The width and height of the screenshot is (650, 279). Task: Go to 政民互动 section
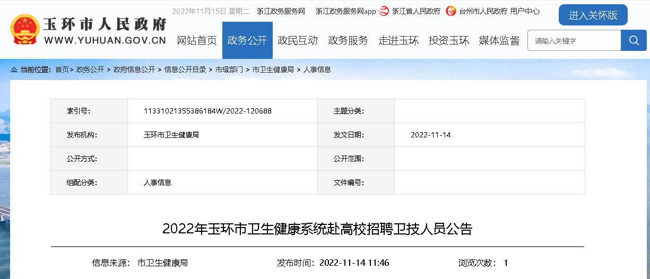(x=298, y=40)
